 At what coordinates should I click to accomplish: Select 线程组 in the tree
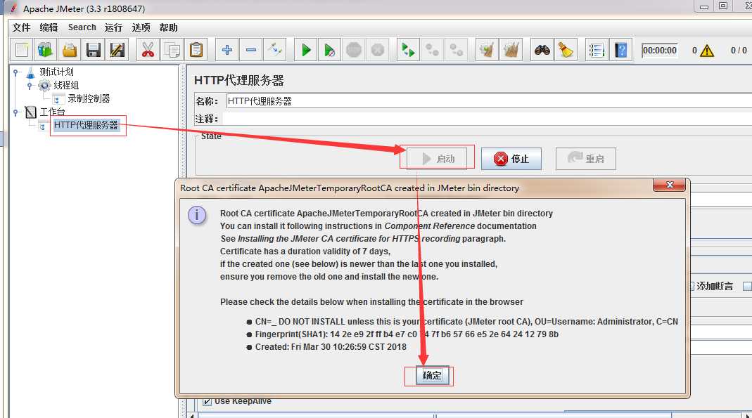click(x=66, y=85)
